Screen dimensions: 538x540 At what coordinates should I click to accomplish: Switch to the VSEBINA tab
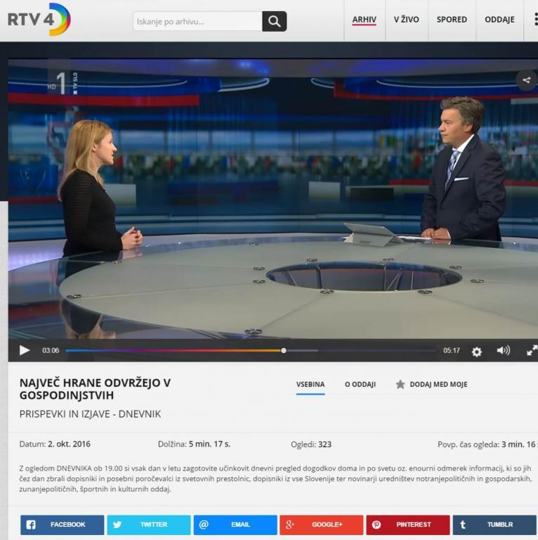310,385
